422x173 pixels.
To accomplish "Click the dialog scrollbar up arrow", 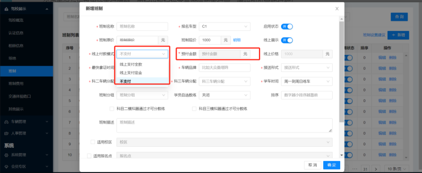I will tap(342, 19).
